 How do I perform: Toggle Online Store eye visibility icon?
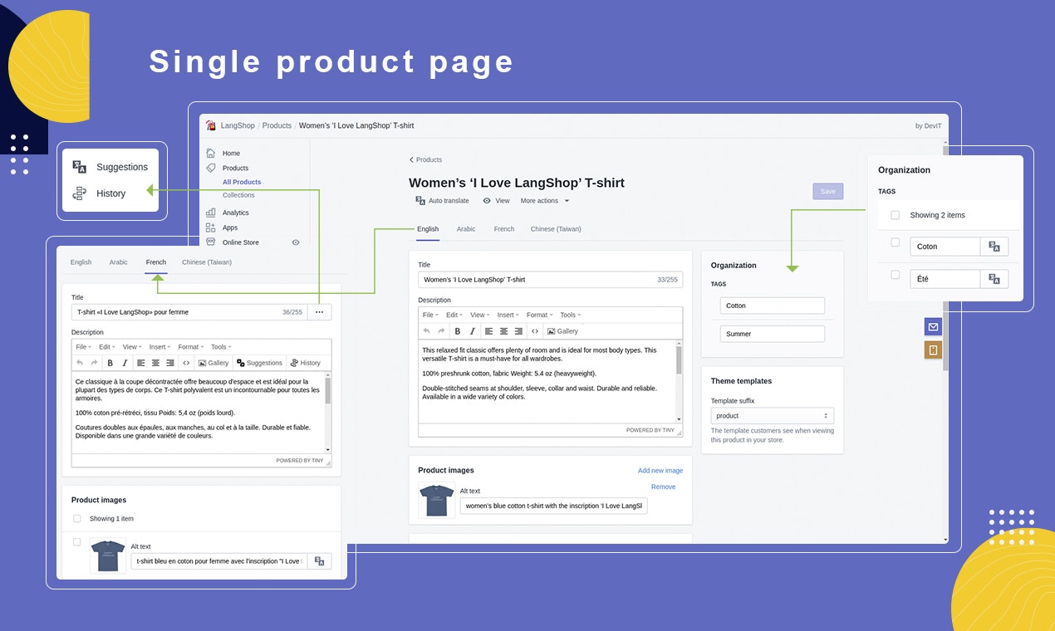295,242
